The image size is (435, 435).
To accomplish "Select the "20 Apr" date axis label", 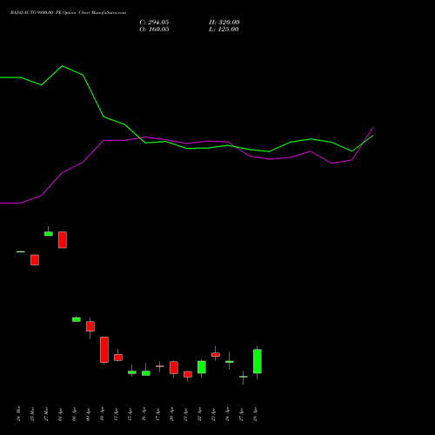I will 171,414.
